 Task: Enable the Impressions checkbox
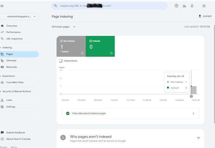[x=61, y=61]
